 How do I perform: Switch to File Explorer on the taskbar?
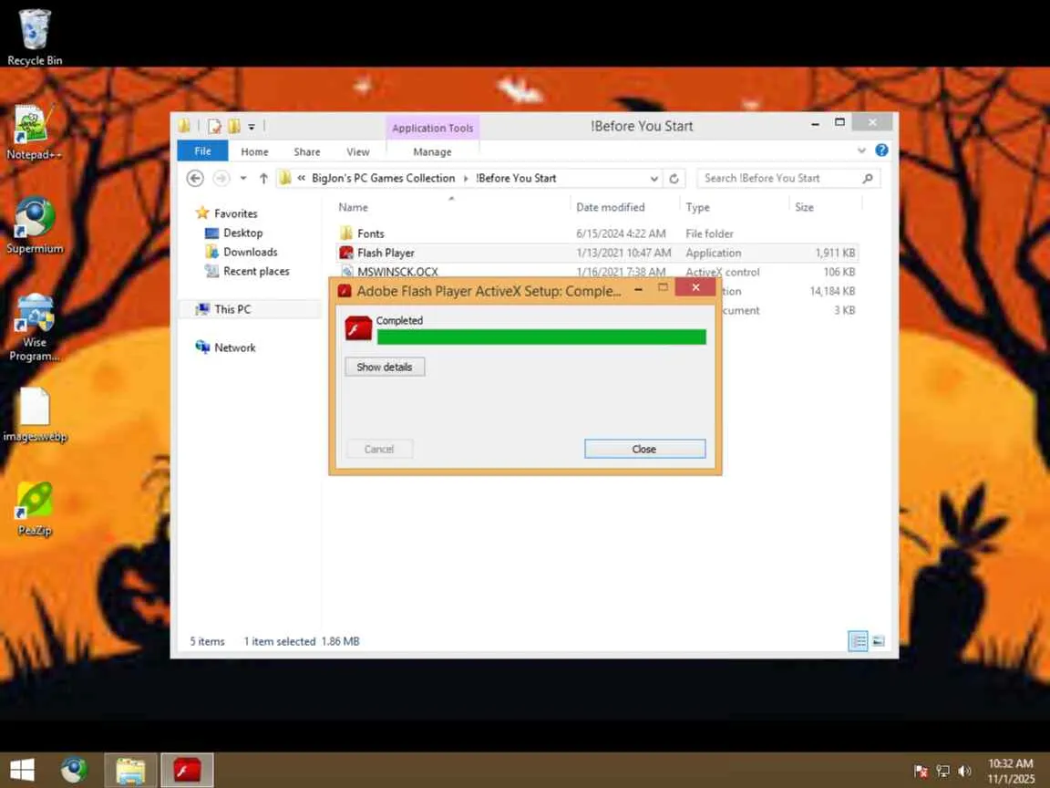[130, 770]
